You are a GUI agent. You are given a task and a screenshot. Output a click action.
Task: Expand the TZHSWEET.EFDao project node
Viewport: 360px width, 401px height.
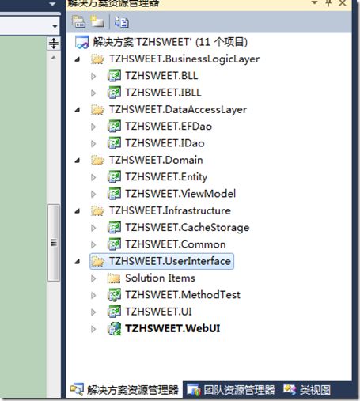coord(93,127)
